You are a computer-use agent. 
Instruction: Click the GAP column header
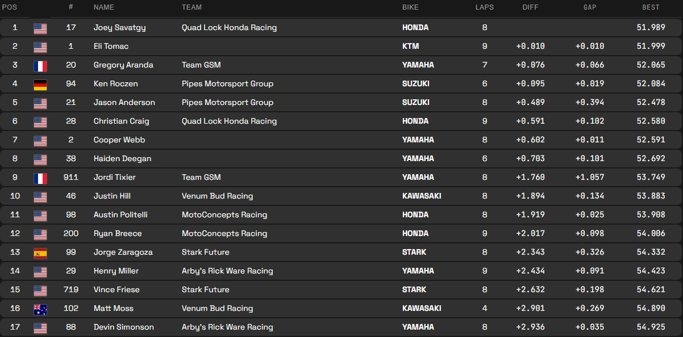590,7
